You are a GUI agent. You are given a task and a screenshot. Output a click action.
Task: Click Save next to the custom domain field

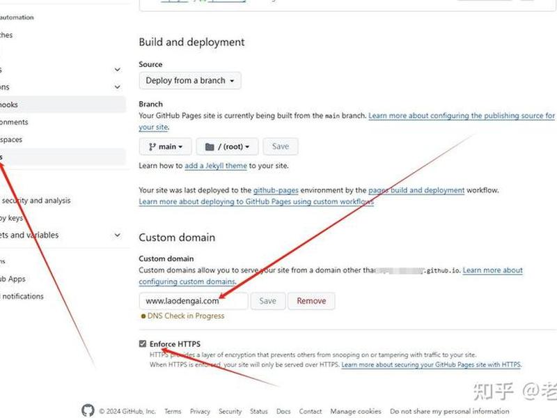267,301
